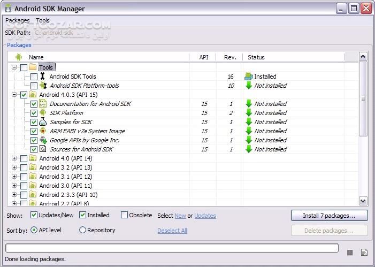Click the green arrow for Sources for Android SDK
This screenshot has height=267, width=375.
tap(249, 149)
